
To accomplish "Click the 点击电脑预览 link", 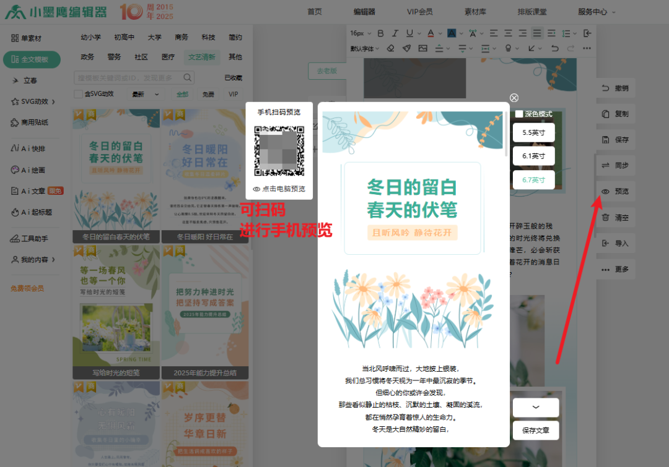I will pyautogui.click(x=279, y=189).
